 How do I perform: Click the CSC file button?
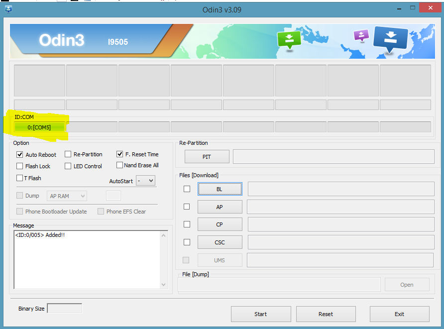tap(220, 242)
